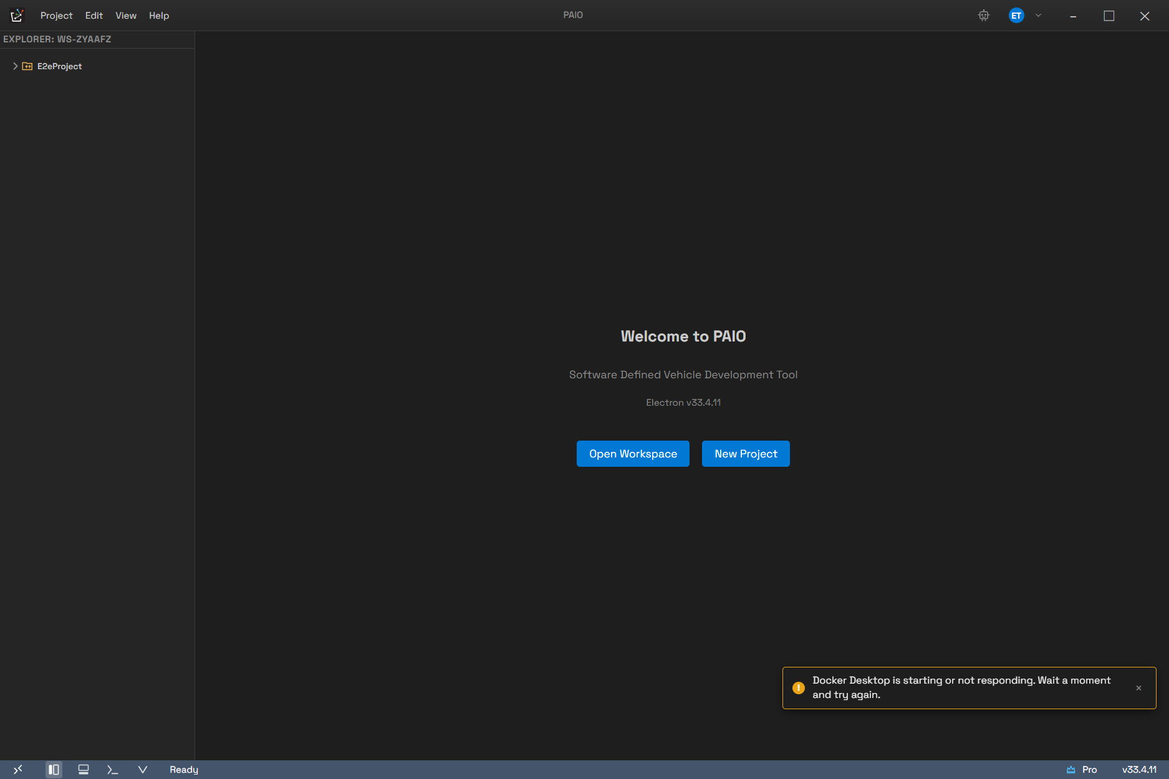Click the E2eProject folder icon
Viewport: 1169px width, 779px height.
tap(27, 66)
